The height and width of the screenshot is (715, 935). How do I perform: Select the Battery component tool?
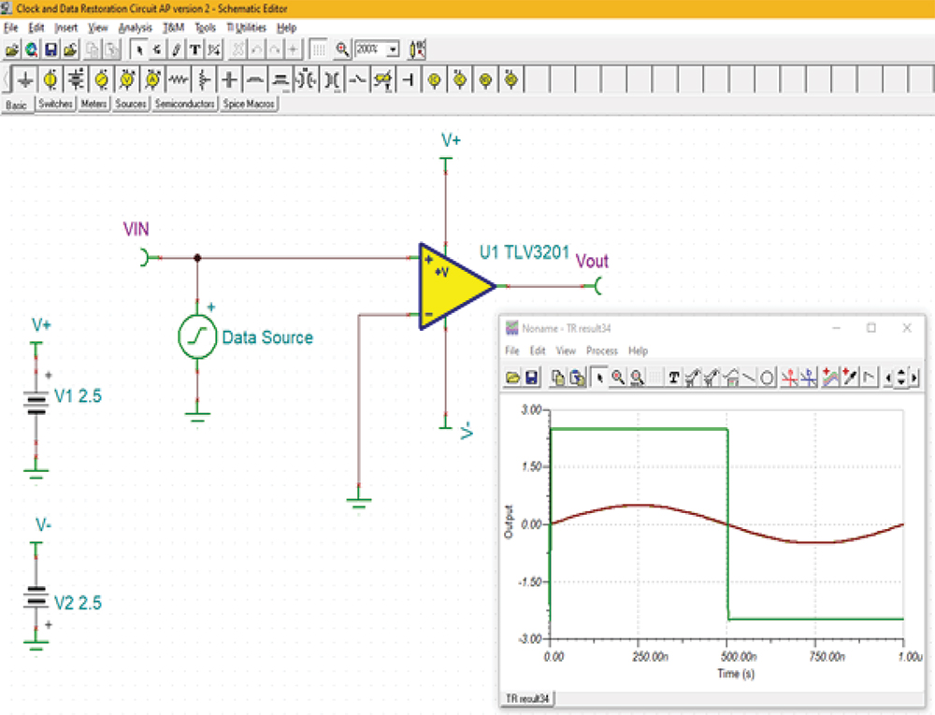click(x=76, y=79)
